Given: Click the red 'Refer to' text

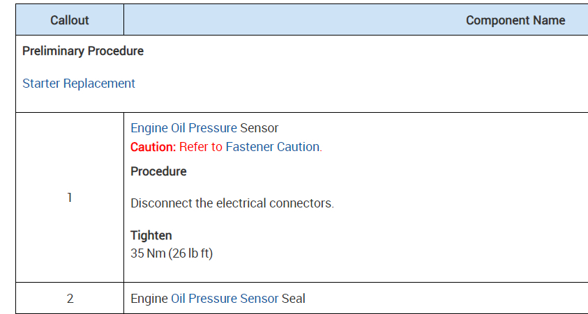Looking at the screenshot, I should pos(201,147).
